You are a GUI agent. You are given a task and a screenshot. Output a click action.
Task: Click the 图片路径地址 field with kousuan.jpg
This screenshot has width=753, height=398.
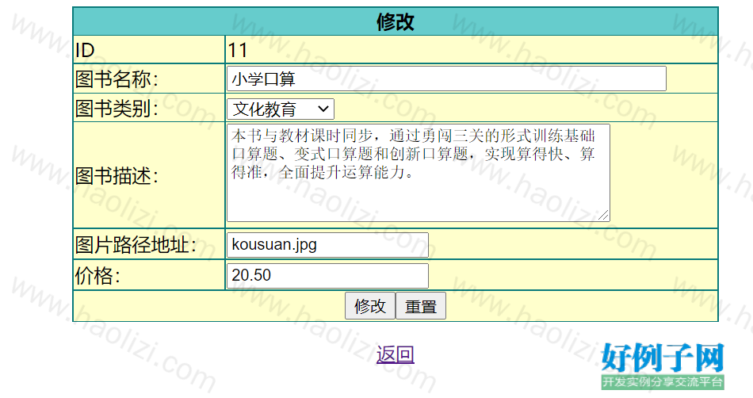tap(327, 245)
